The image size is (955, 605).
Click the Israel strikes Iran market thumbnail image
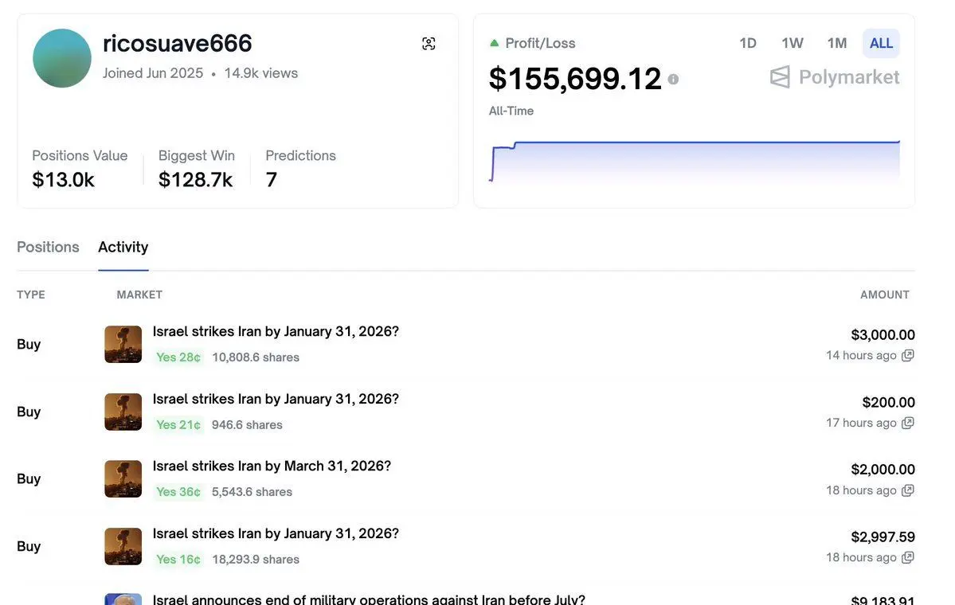pyautogui.click(x=123, y=342)
